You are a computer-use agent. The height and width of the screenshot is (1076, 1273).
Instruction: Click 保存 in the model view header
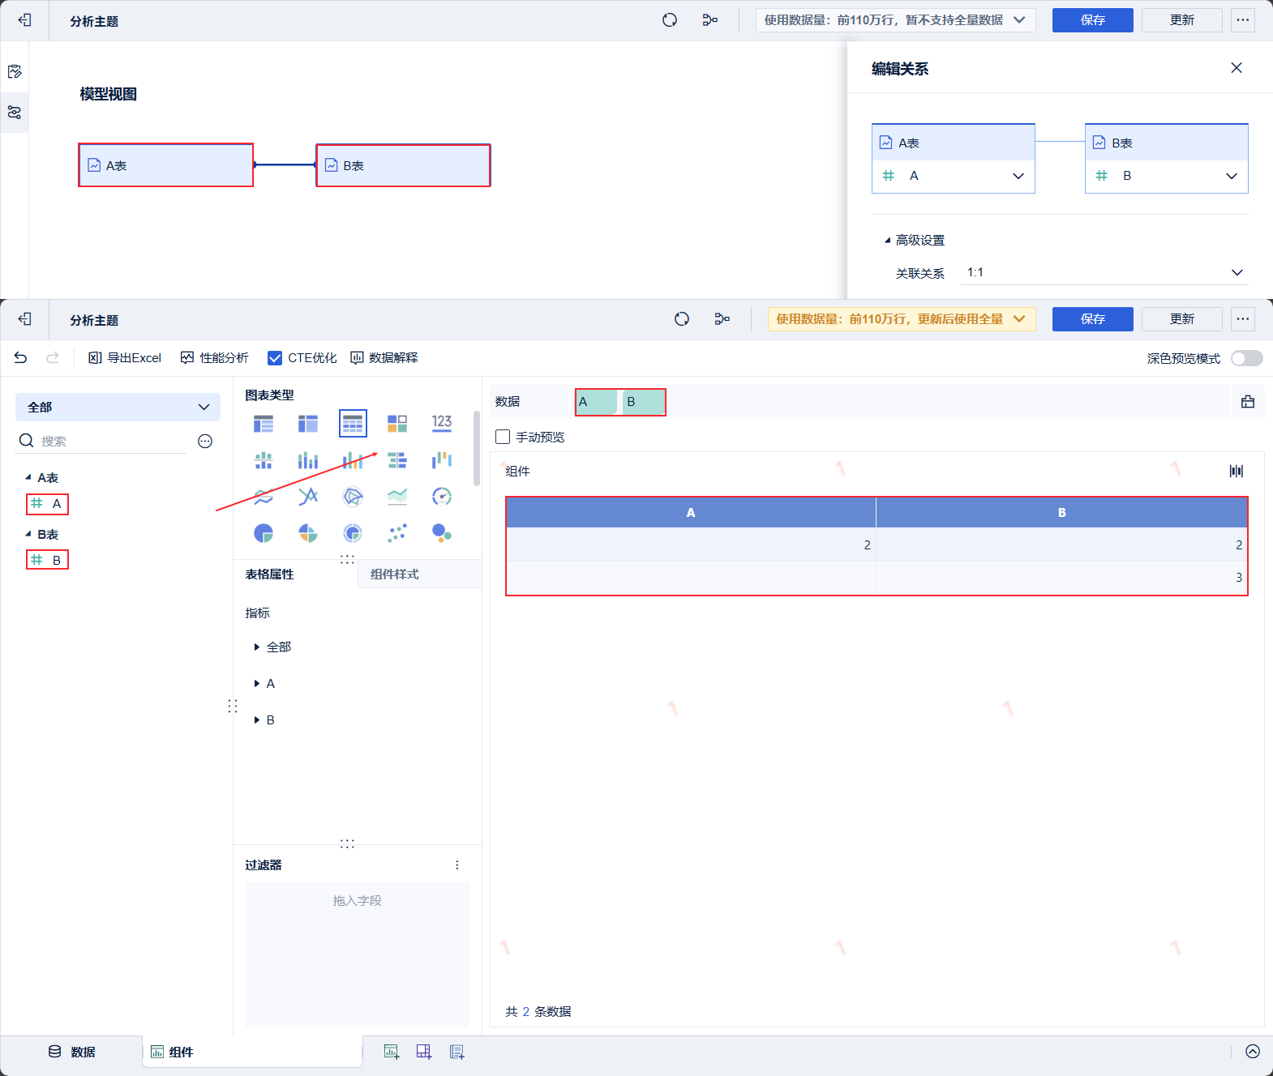1093,20
